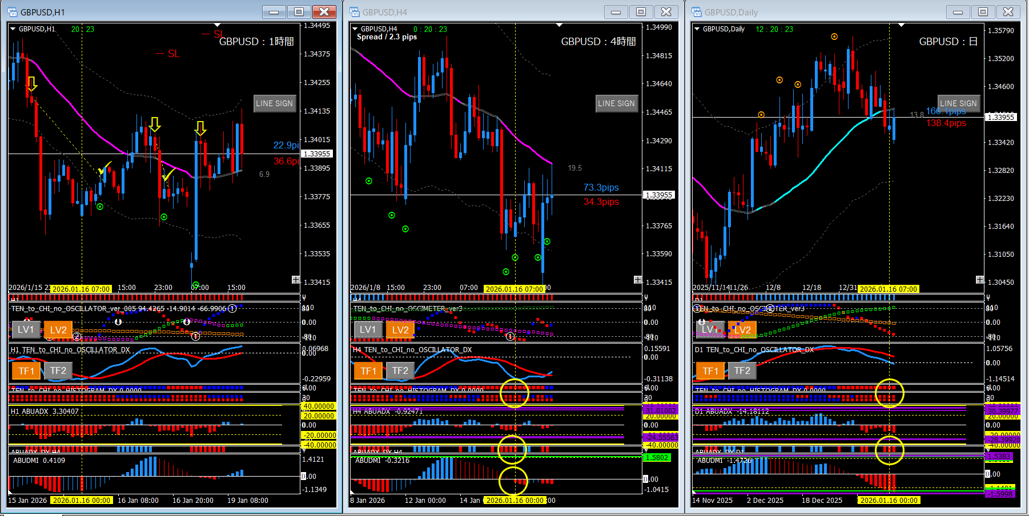Click the plus icon at H4 chart corner

click(x=638, y=280)
